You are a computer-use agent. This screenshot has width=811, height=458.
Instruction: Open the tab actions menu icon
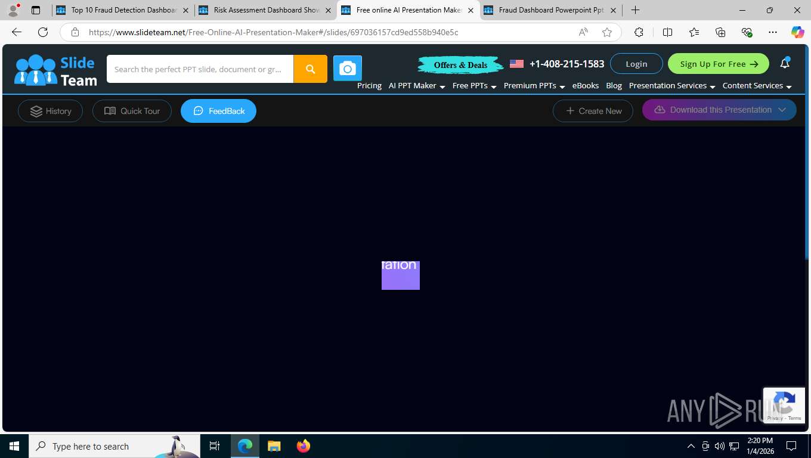click(36, 10)
